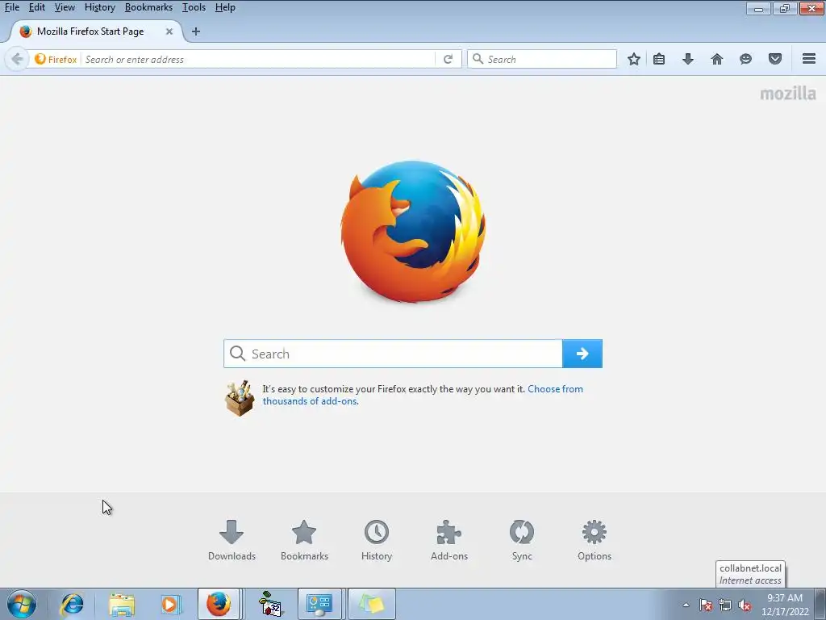Open a new tab with plus button
This screenshot has width=826, height=620.
click(195, 31)
